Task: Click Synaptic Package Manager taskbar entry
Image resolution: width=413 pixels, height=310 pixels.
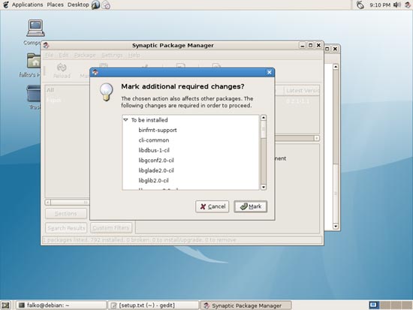Action: point(246,305)
